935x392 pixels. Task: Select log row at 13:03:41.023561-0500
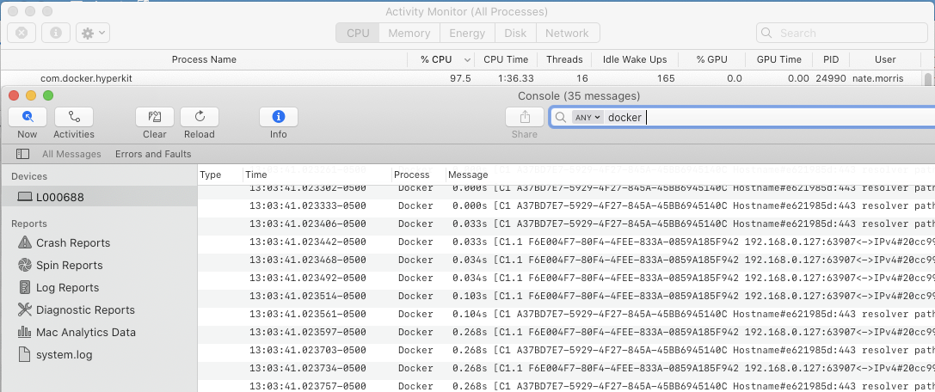click(x=567, y=314)
